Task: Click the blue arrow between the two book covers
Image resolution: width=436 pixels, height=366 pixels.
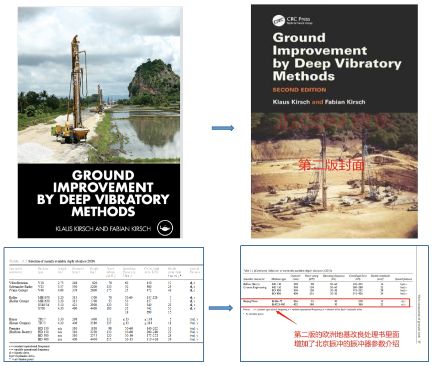Action: tap(223, 128)
